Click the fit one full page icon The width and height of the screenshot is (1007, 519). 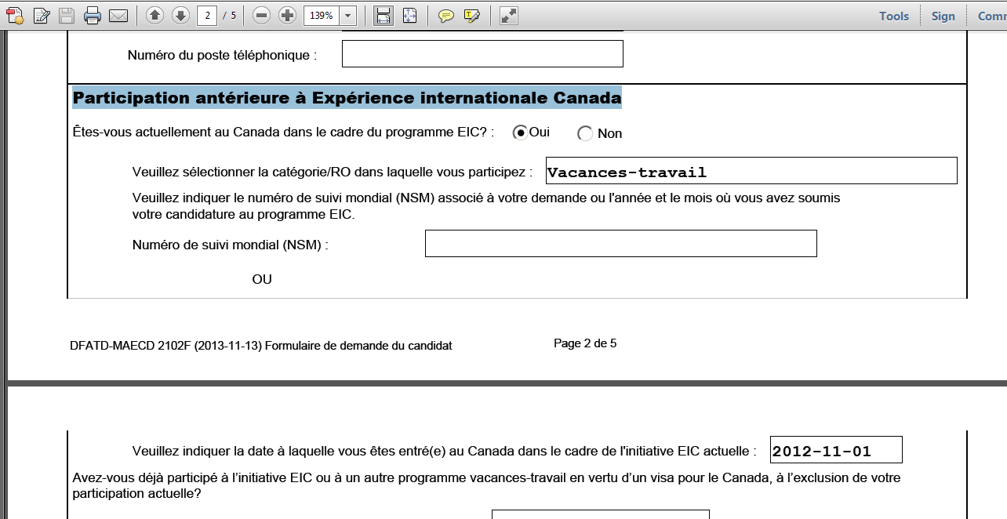[409, 16]
